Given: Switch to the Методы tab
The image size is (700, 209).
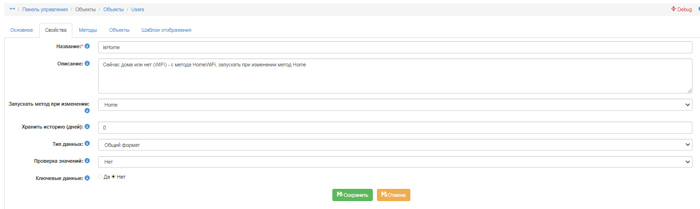Looking at the screenshot, I should click(88, 30).
